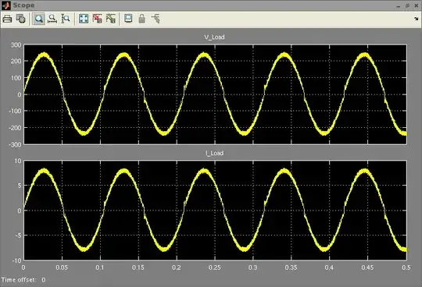The width and height of the screenshot is (422, 287).
Task: Click the dock arrow at toolbar's right end
Action: 416,19
